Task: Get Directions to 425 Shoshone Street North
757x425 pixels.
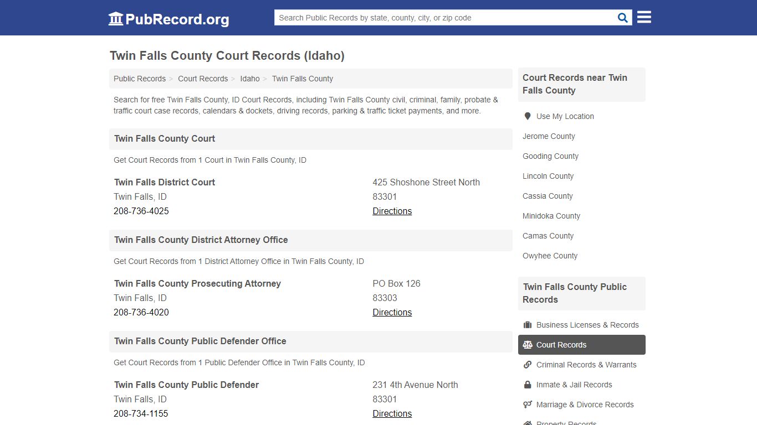Action: [392, 211]
